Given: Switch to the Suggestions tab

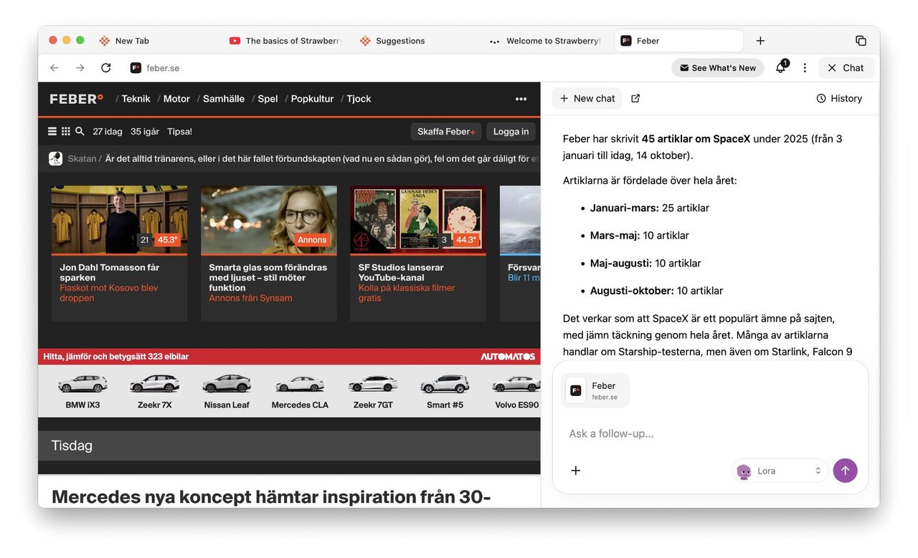Looking at the screenshot, I should tap(399, 41).
